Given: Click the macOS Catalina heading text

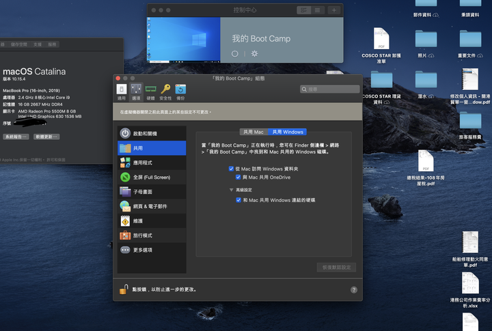Looking at the screenshot, I should tap(34, 72).
